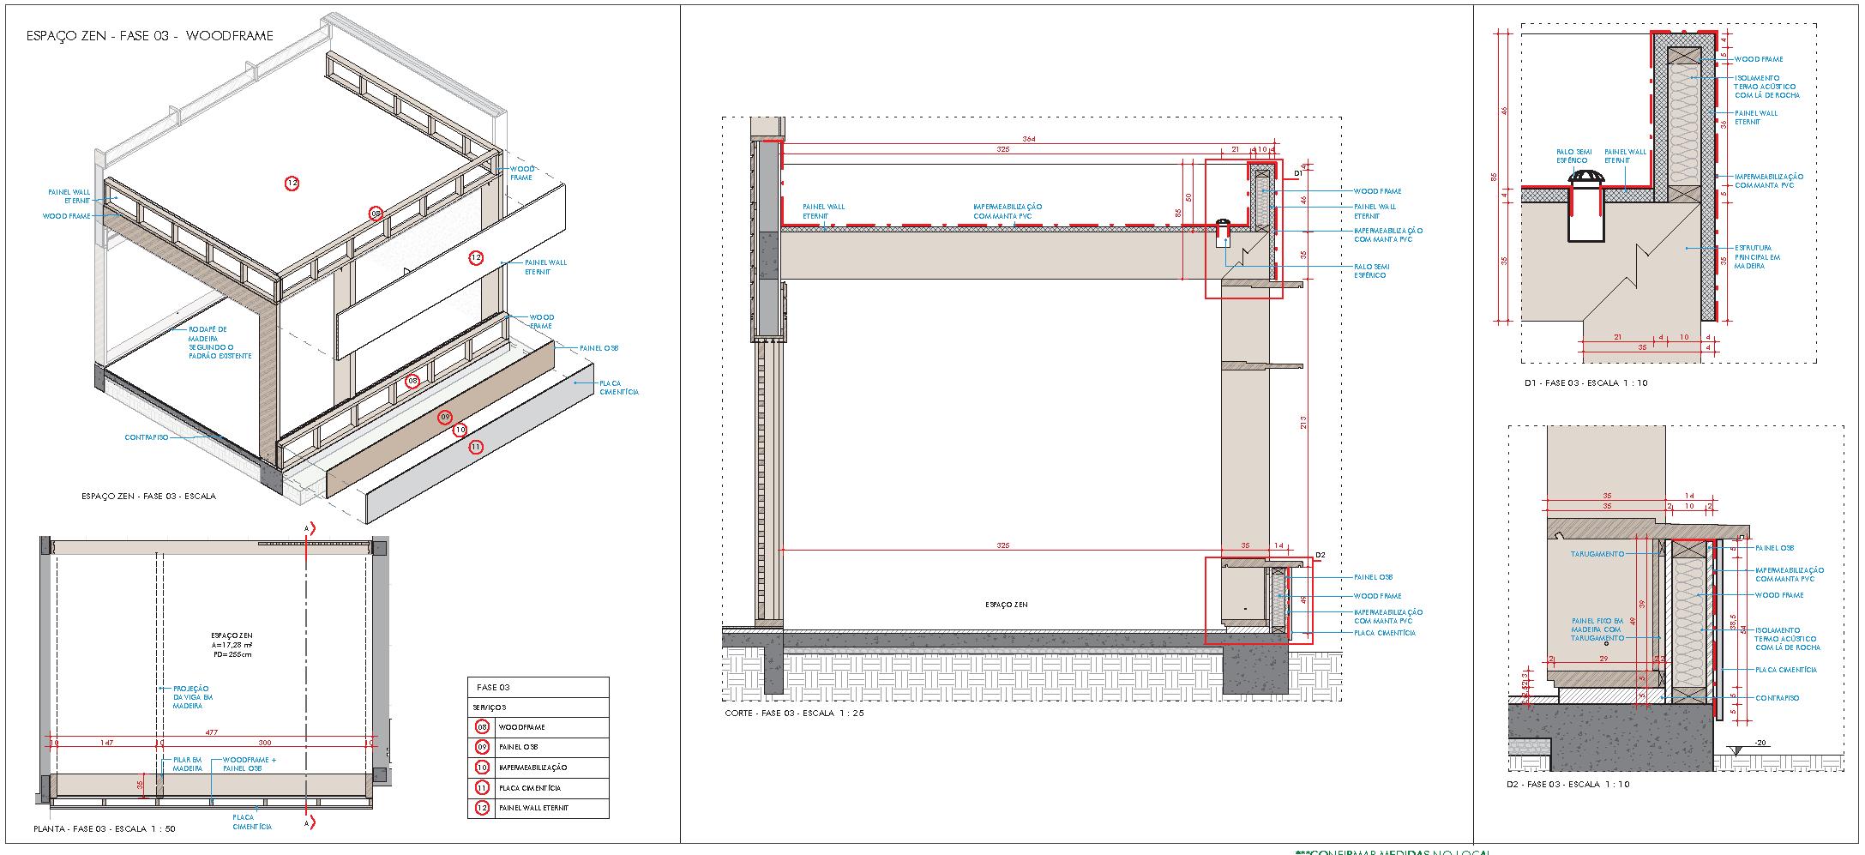Click the legend row text "PAINEL WALL ETERNIT"
1865x855 pixels.
(x=533, y=808)
